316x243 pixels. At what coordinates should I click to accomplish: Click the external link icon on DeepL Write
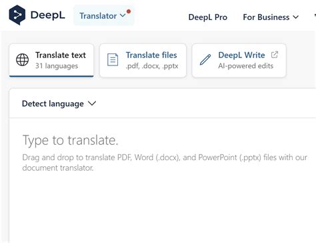275,55
